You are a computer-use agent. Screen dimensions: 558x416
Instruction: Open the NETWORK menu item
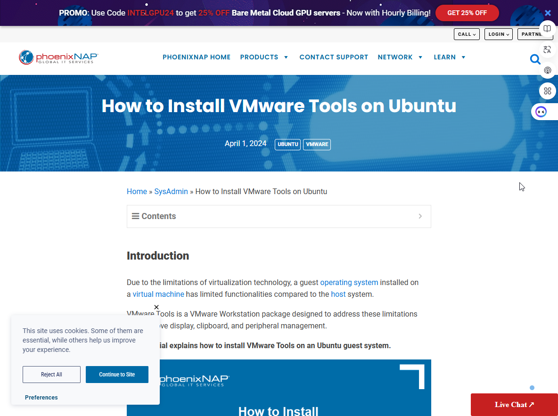(395, 57)
